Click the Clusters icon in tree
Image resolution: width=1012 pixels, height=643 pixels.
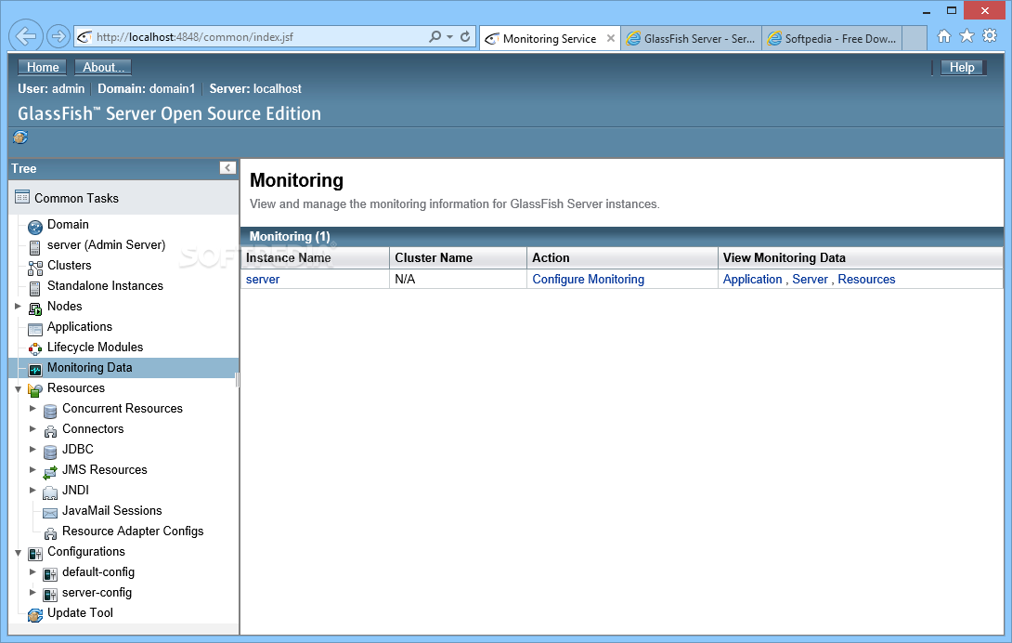point(35,268)
